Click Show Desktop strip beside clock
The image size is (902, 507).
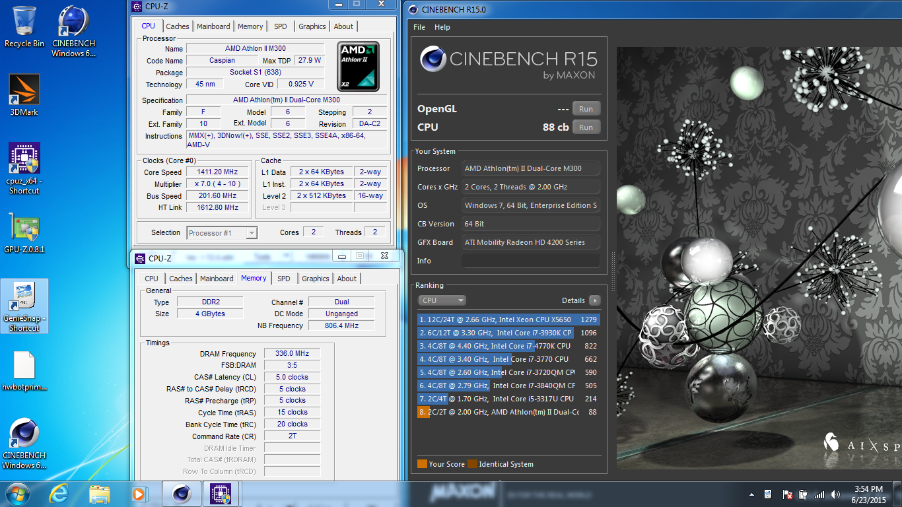(897, 494)
